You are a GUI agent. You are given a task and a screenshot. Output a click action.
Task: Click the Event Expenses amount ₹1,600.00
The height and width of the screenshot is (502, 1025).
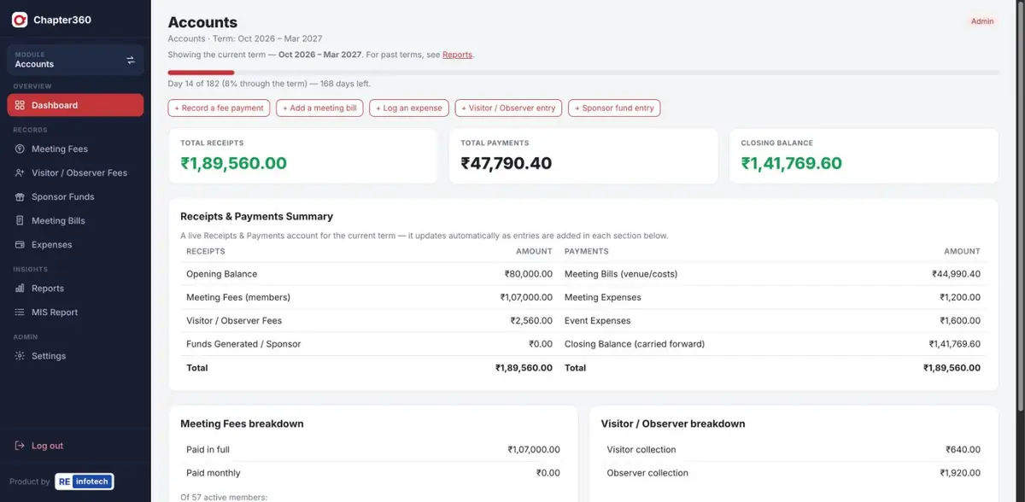(x=960, y=321)
